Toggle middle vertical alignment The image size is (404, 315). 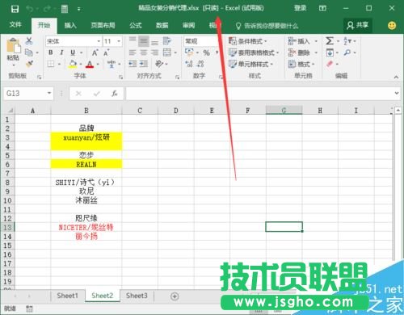point(144,41)
